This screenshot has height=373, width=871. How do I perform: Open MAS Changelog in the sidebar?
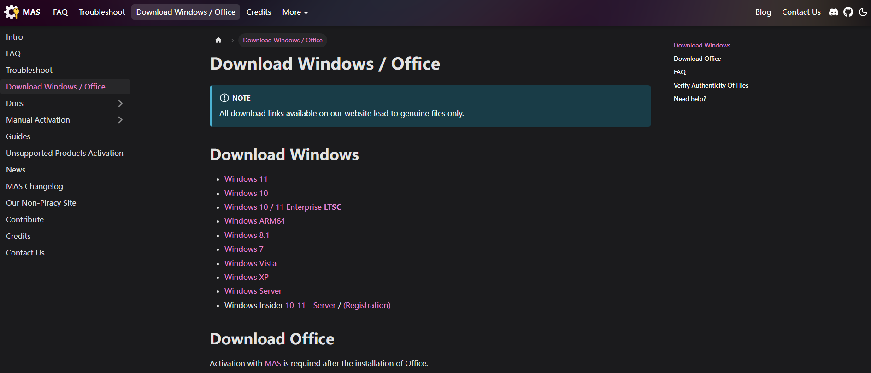point(35,186)
